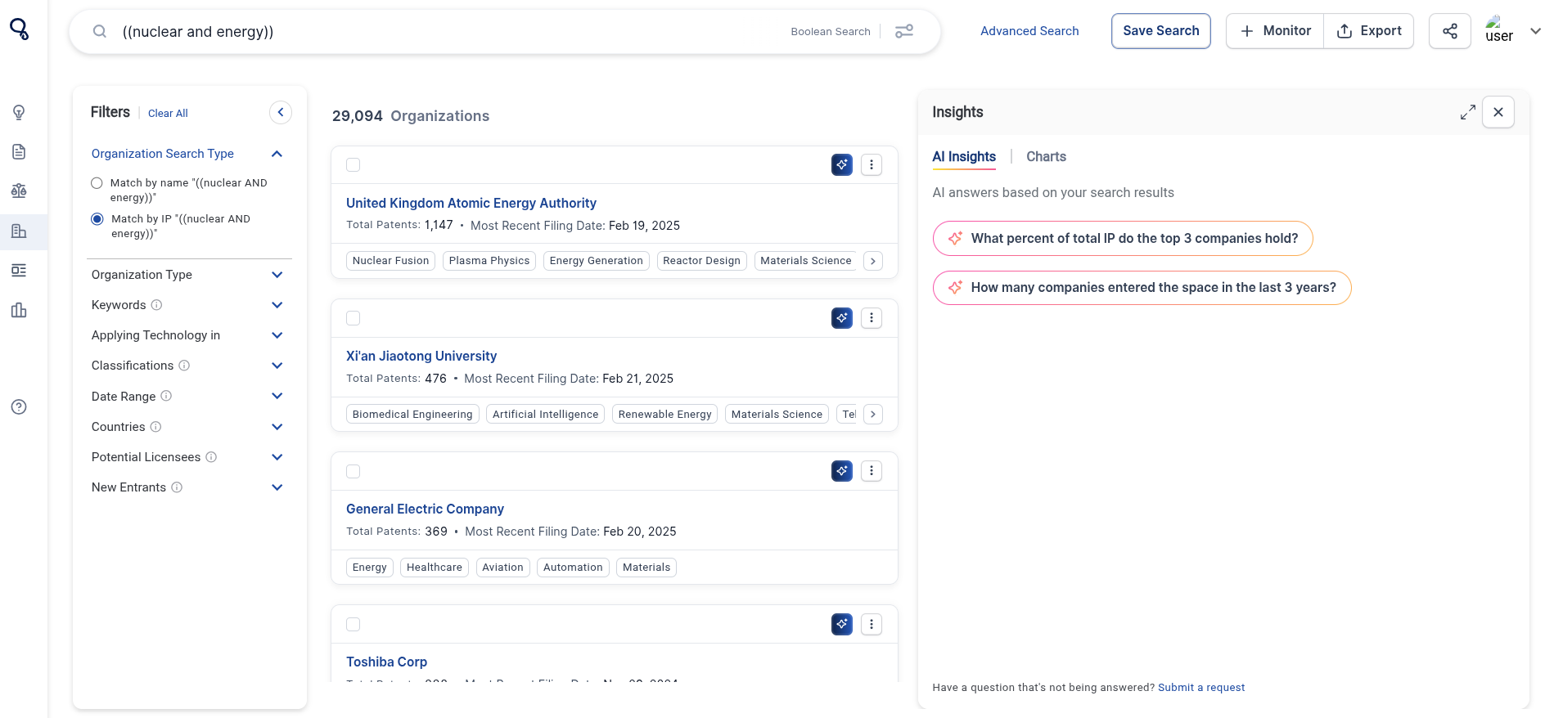This screenshot has height=718, width=1545.
Task: Click the Save Search button
Action: (x=1160, y=31)
